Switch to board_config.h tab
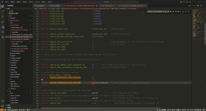 (55, 6)
